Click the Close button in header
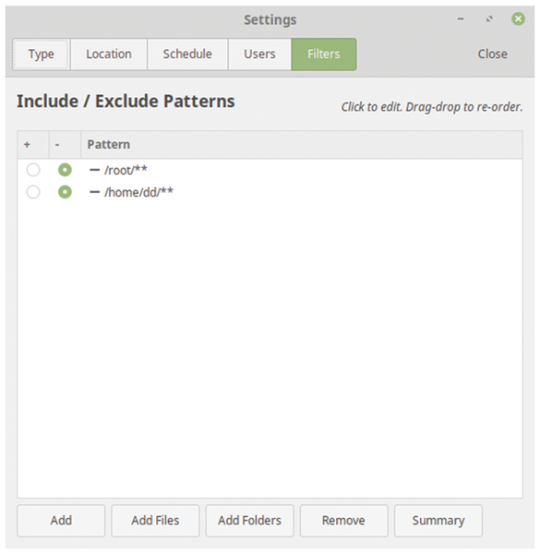Image resolution: width=540 pixels, height=554 pixels. pyautogui.click(x=492, y=54)
